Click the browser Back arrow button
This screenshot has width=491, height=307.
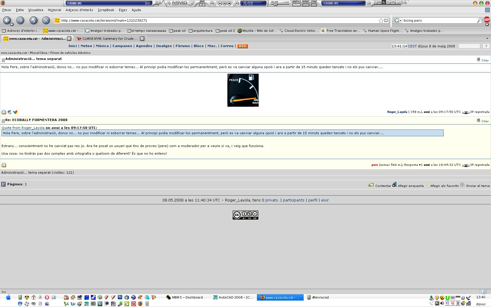[x=7, y=20]
